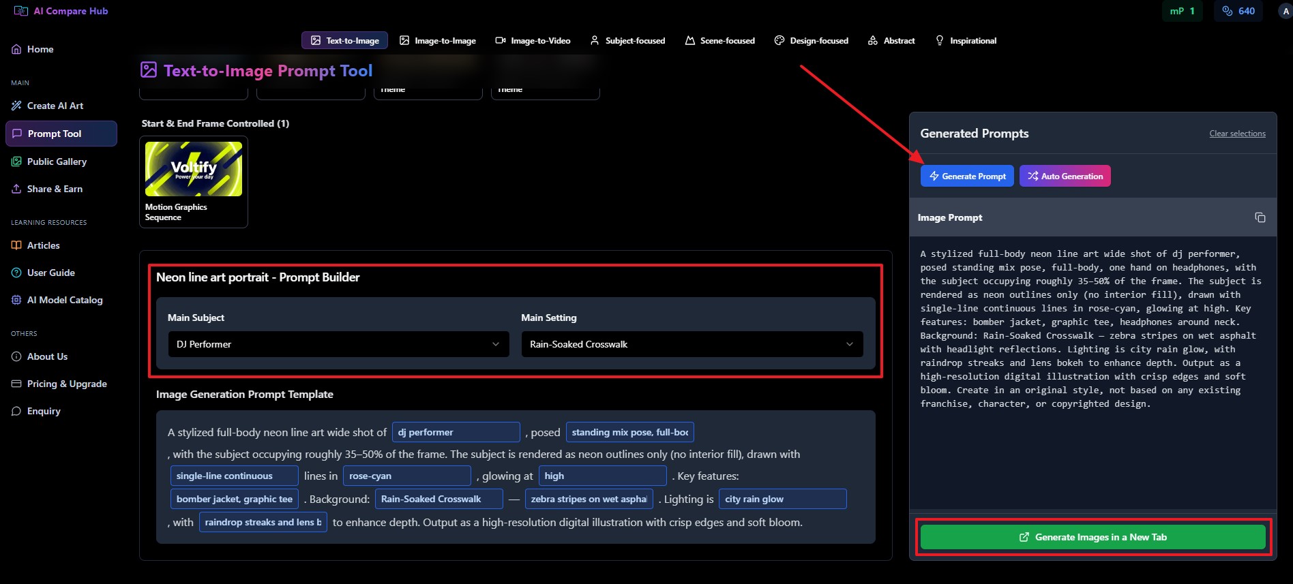Open the Public Gallery page
The height and width of the screenshot is (584, 1293).
coord(61,162)
